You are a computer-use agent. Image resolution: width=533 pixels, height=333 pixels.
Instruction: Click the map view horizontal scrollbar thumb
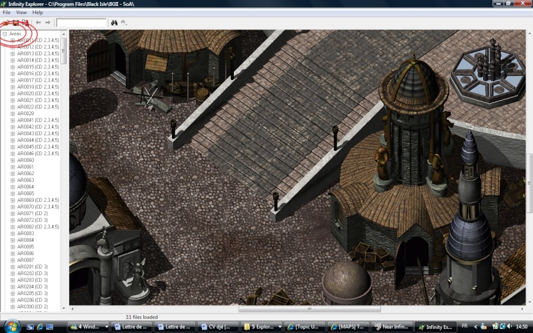[309, 309]
